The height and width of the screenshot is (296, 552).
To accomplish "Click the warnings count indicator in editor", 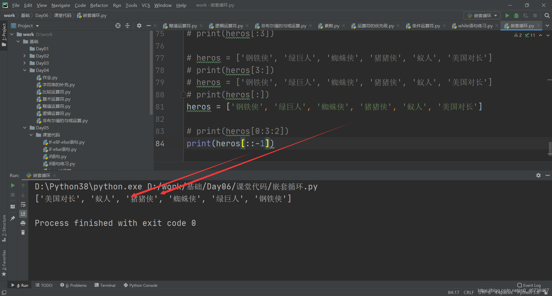I will pyautogui.click(x=518, y=35).
